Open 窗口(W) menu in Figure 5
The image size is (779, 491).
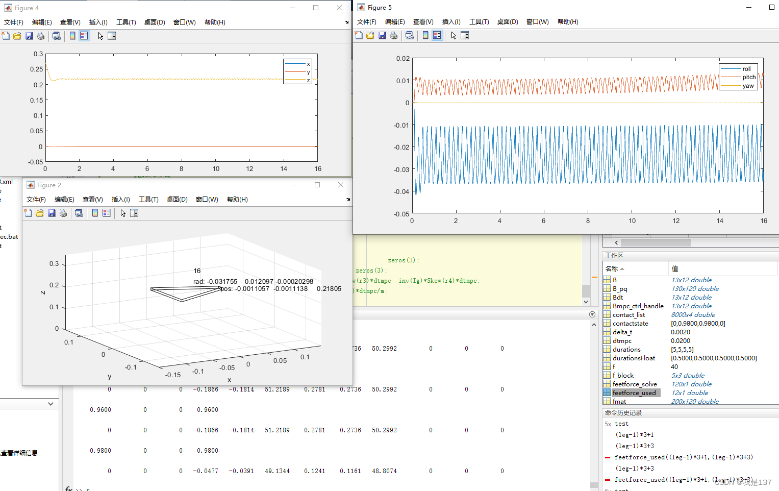538,21
